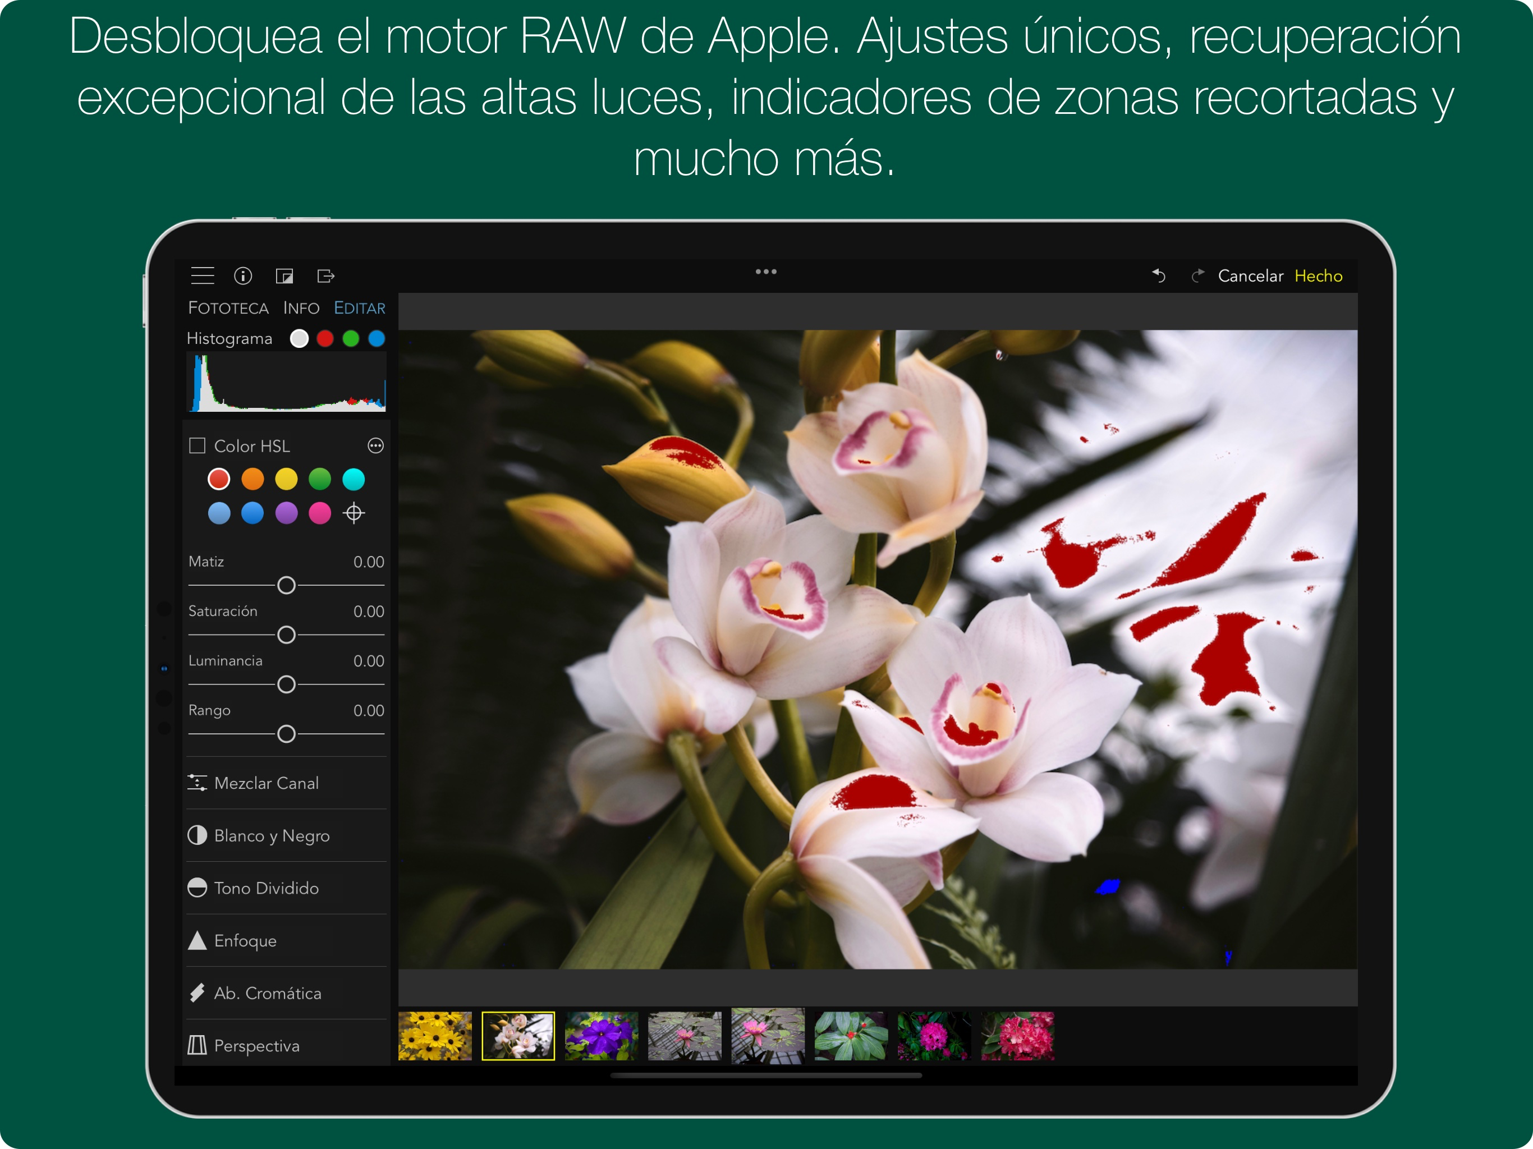The image size is (1533, 1149).
Task: Click the info circle icon
Action: [x=244, y=276]
